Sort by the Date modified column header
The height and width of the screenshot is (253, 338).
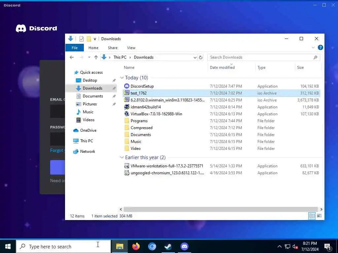coord(222,68)
